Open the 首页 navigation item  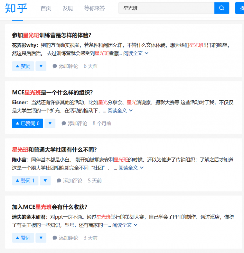[x=46, y=8]
